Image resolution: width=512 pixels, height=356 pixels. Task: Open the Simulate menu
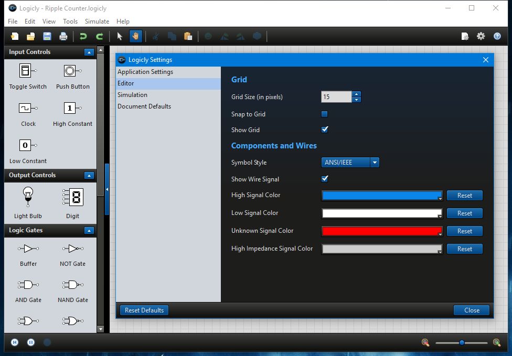pos(97,21)
